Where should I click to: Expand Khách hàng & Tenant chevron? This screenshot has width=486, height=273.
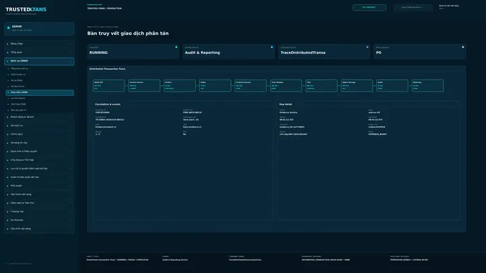click(71, 117)
